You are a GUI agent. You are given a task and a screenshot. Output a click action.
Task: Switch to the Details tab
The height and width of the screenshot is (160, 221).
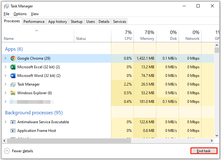(104, 22)
